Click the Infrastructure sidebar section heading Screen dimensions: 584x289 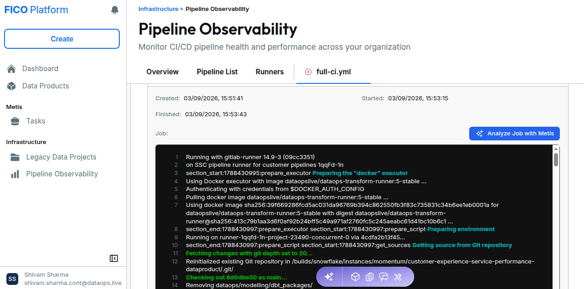coord(26,142)
